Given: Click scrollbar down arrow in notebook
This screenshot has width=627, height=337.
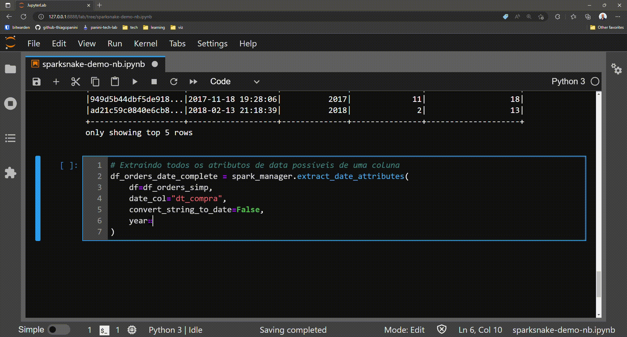Looking at the screenshot, I should [x=599, y=315].
